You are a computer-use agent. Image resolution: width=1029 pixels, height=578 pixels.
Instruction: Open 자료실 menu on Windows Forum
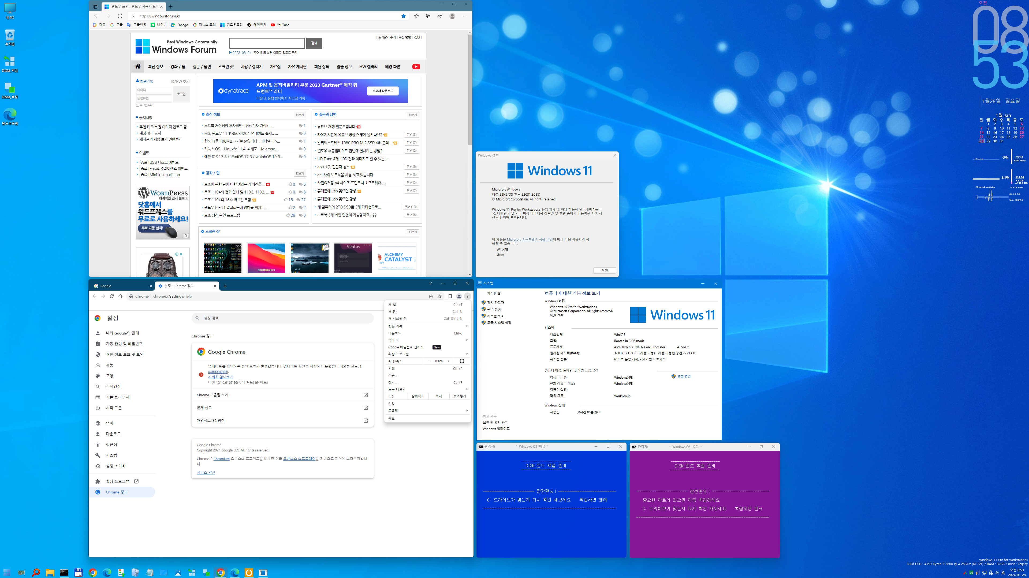[x=275, y=67]
